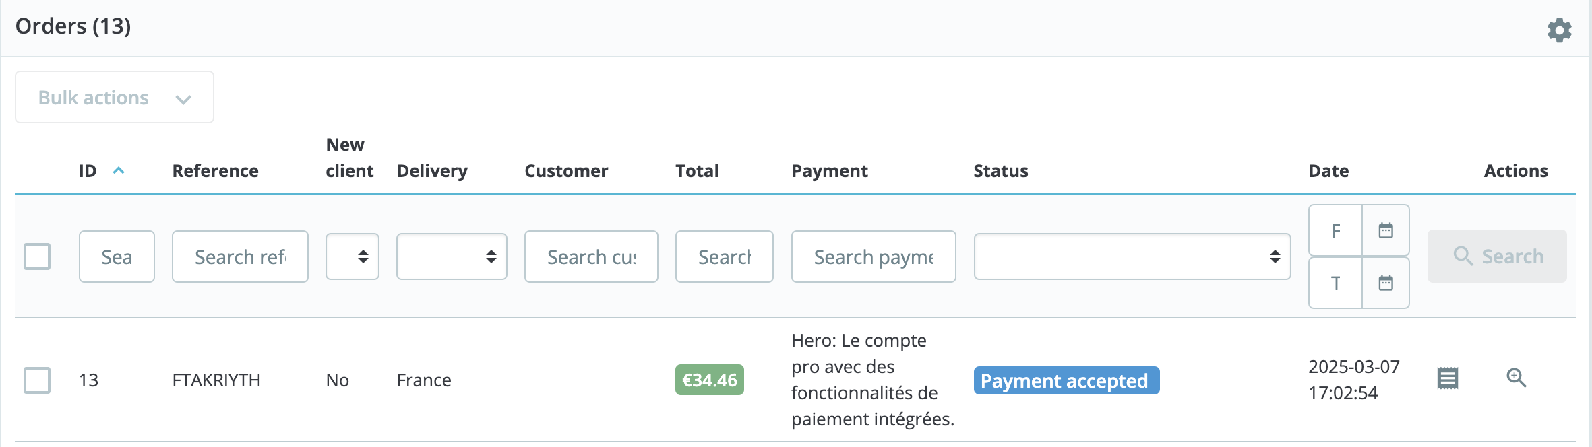1592x447 pixels.
Task: Open the New client filter dropdown
Action: (x=353, y=256)
